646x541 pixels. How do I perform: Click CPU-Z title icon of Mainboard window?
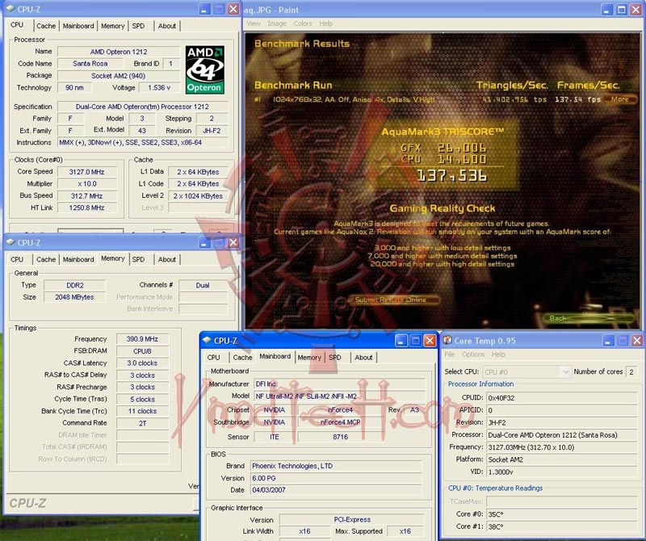207,340
